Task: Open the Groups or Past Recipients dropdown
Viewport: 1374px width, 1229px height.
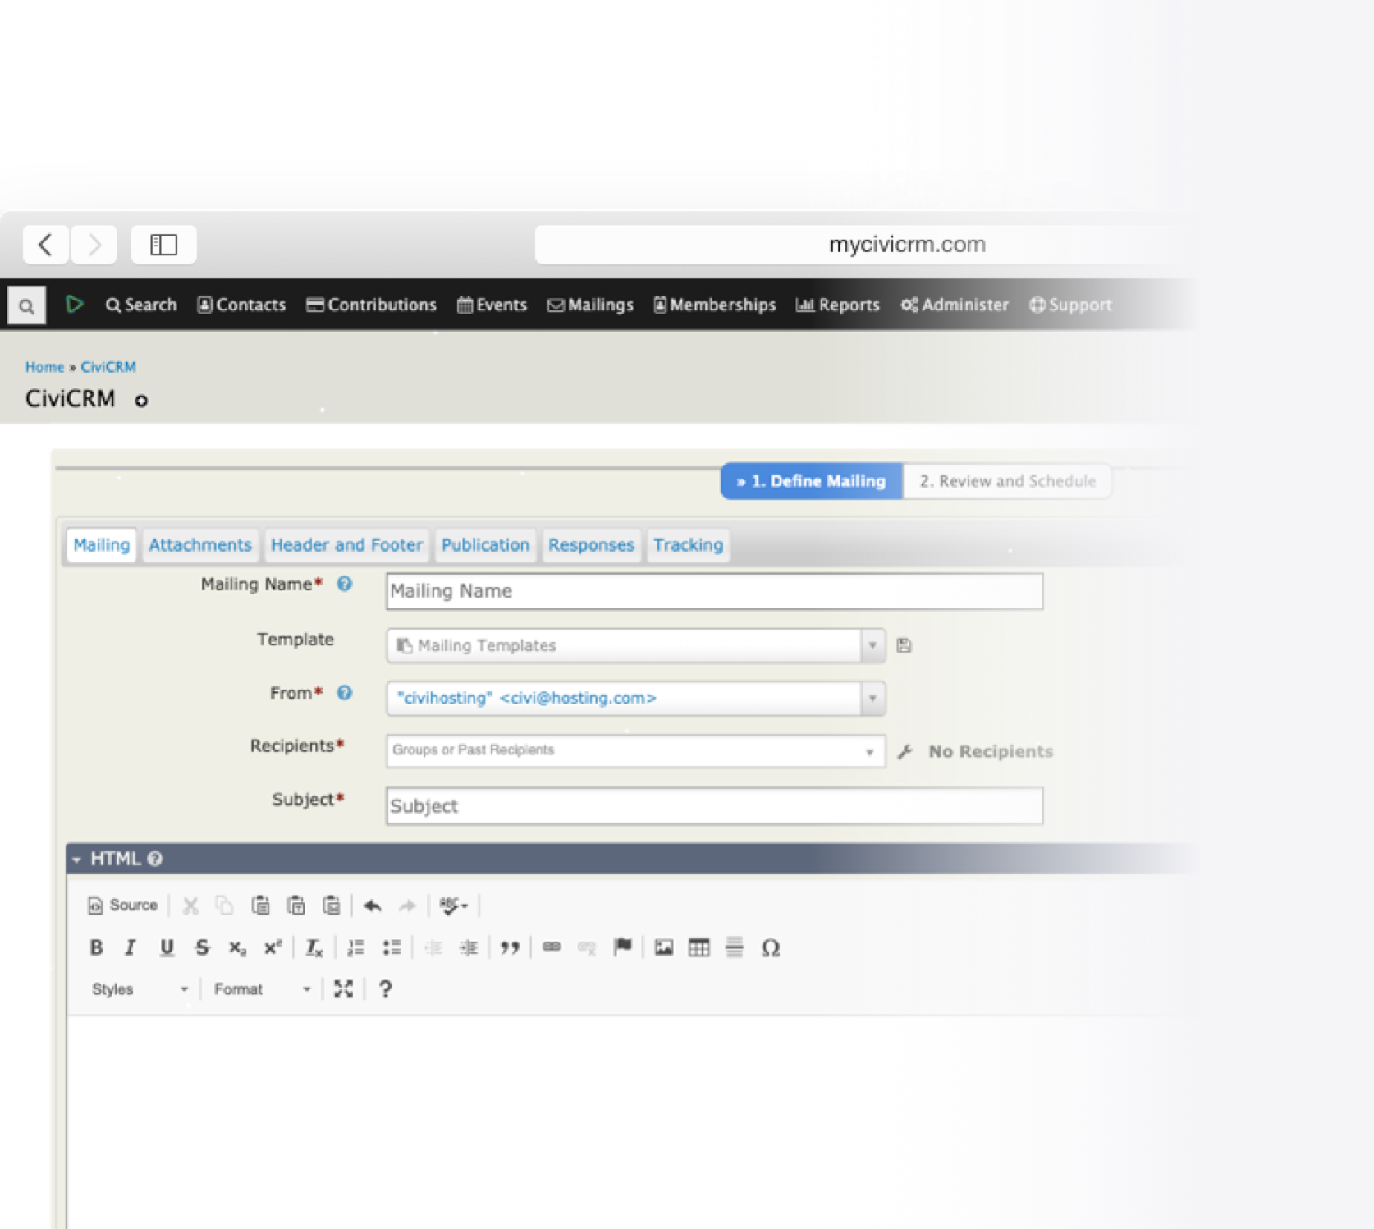Action: point(635,750)
